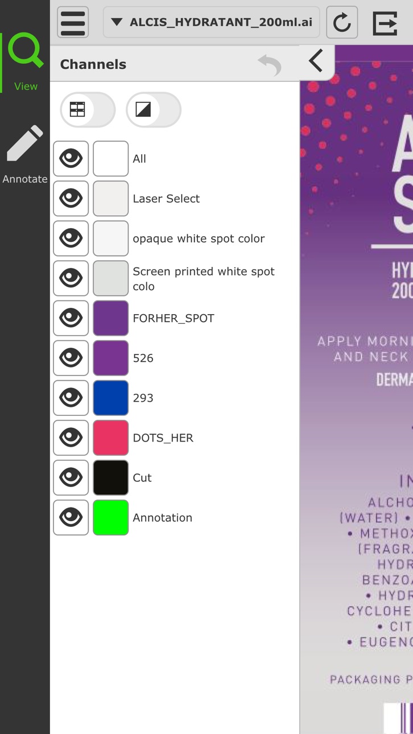The width and height of the screenshot is (413, 734).
Task: Hide the FORHER_SPOT channel
Action: point(71,318)
